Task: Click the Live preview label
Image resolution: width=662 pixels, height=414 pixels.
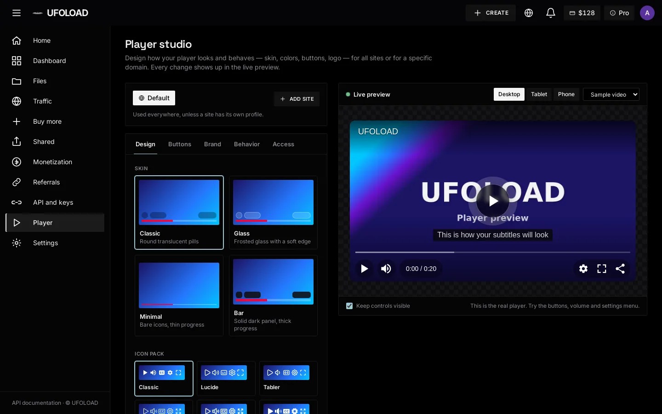Action: tap(371, 94)
